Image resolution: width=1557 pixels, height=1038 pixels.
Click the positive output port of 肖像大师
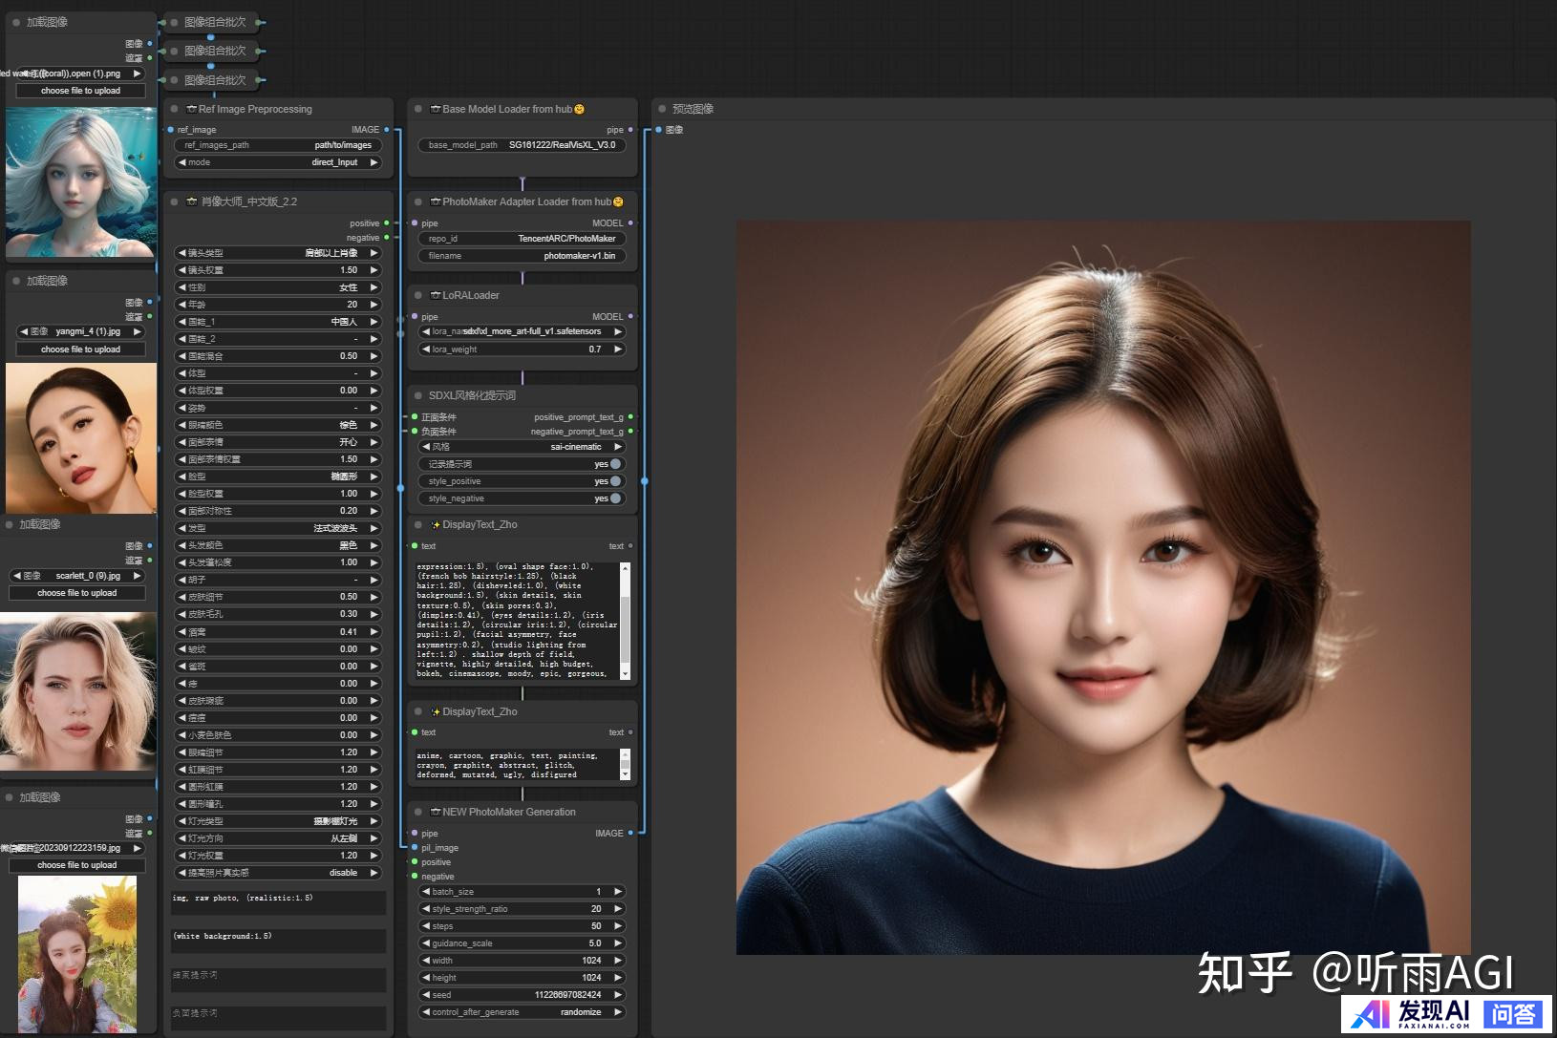pos(387,223)
